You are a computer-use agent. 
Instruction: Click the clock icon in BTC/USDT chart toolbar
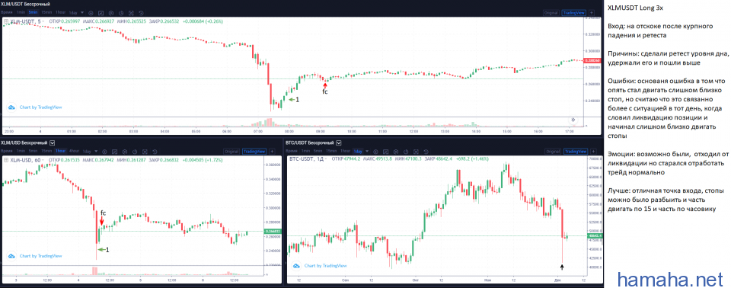(x=406, y=152)
